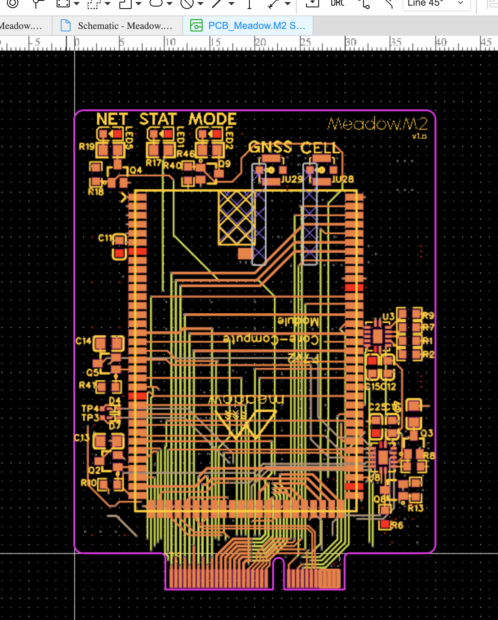Select the prohibited region tool
Viewport: 498px width, 620px height.
187,3
